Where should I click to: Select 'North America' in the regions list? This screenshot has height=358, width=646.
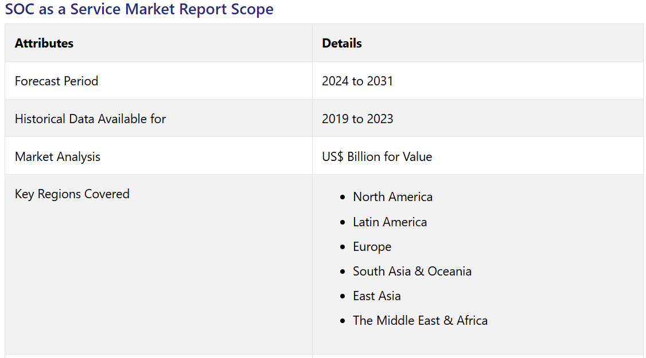392,196
